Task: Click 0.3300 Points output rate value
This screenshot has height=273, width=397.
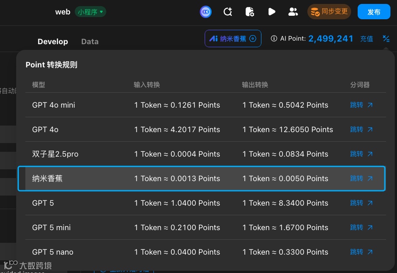Action: [303, 252]
